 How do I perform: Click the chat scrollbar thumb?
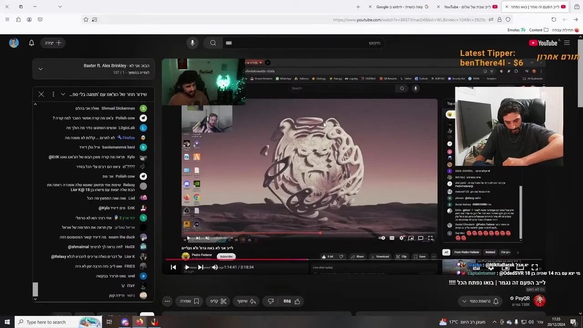pyautogui.click(x=35, y=289)
